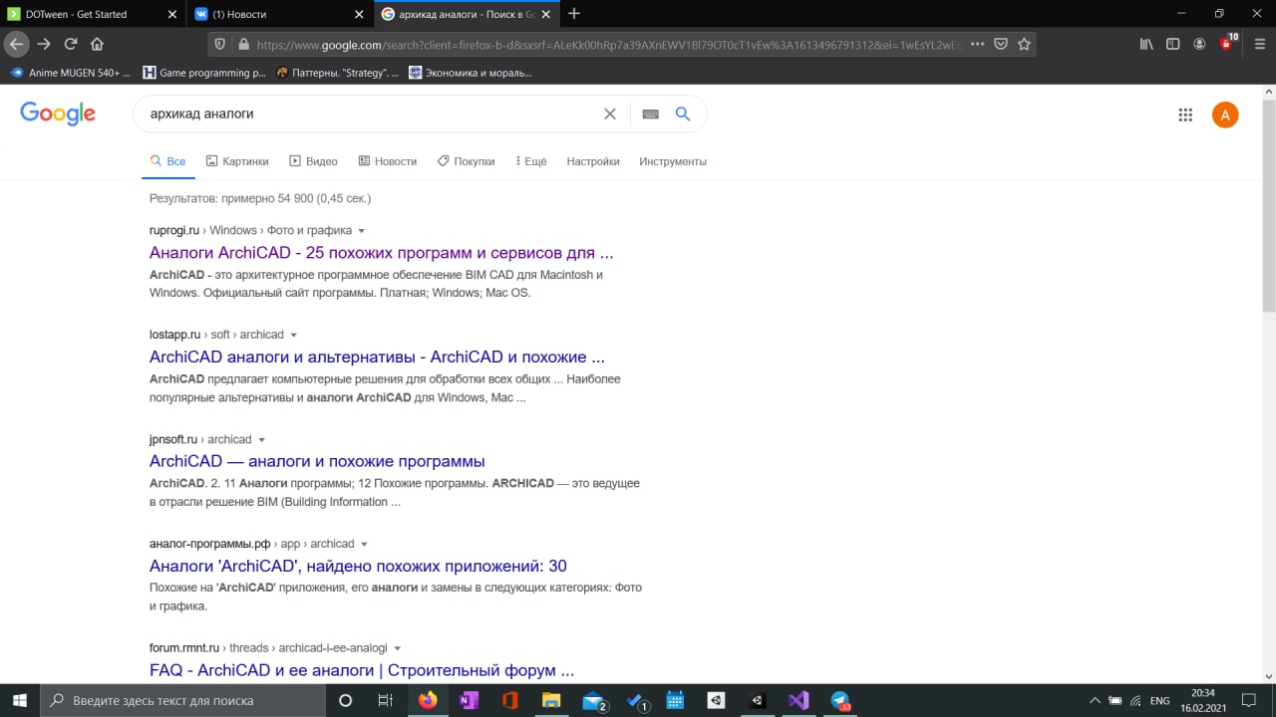The height and width of the screenshot is (717, 1276).
Task: Expand options arrow for jpnsoft.ru result
Action: pos(261,440)
